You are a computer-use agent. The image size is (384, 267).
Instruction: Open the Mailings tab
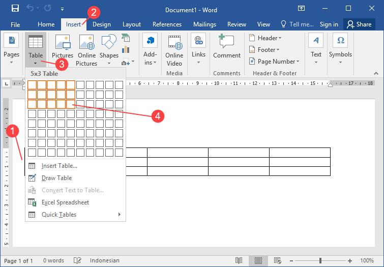205,24
